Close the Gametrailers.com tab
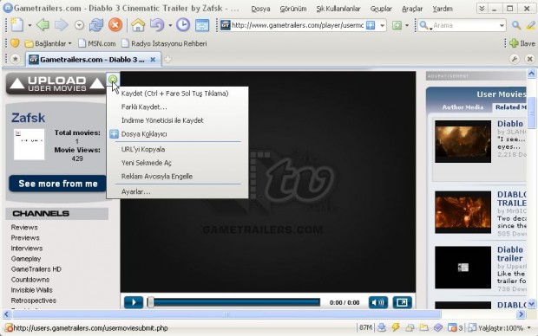This screenshot has height=336, width=538. (153, 60)
